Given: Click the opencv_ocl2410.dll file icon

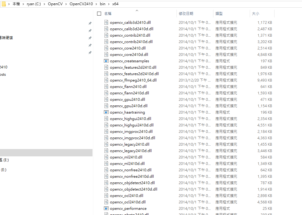Looking at the screenshot, I should click(x=106, y=195).
